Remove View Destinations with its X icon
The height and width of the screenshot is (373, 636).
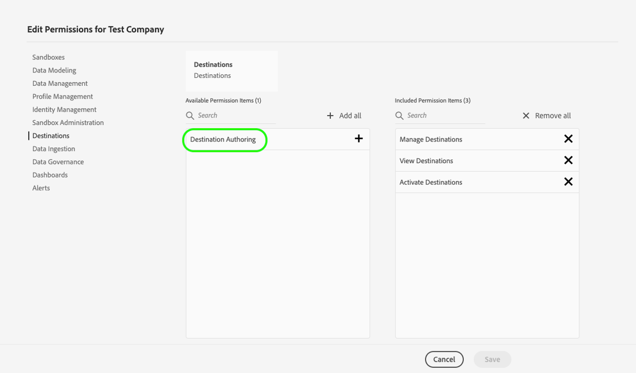pos(568,160)
